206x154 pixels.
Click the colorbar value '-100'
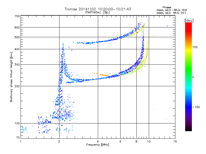(x=196, y=107)
